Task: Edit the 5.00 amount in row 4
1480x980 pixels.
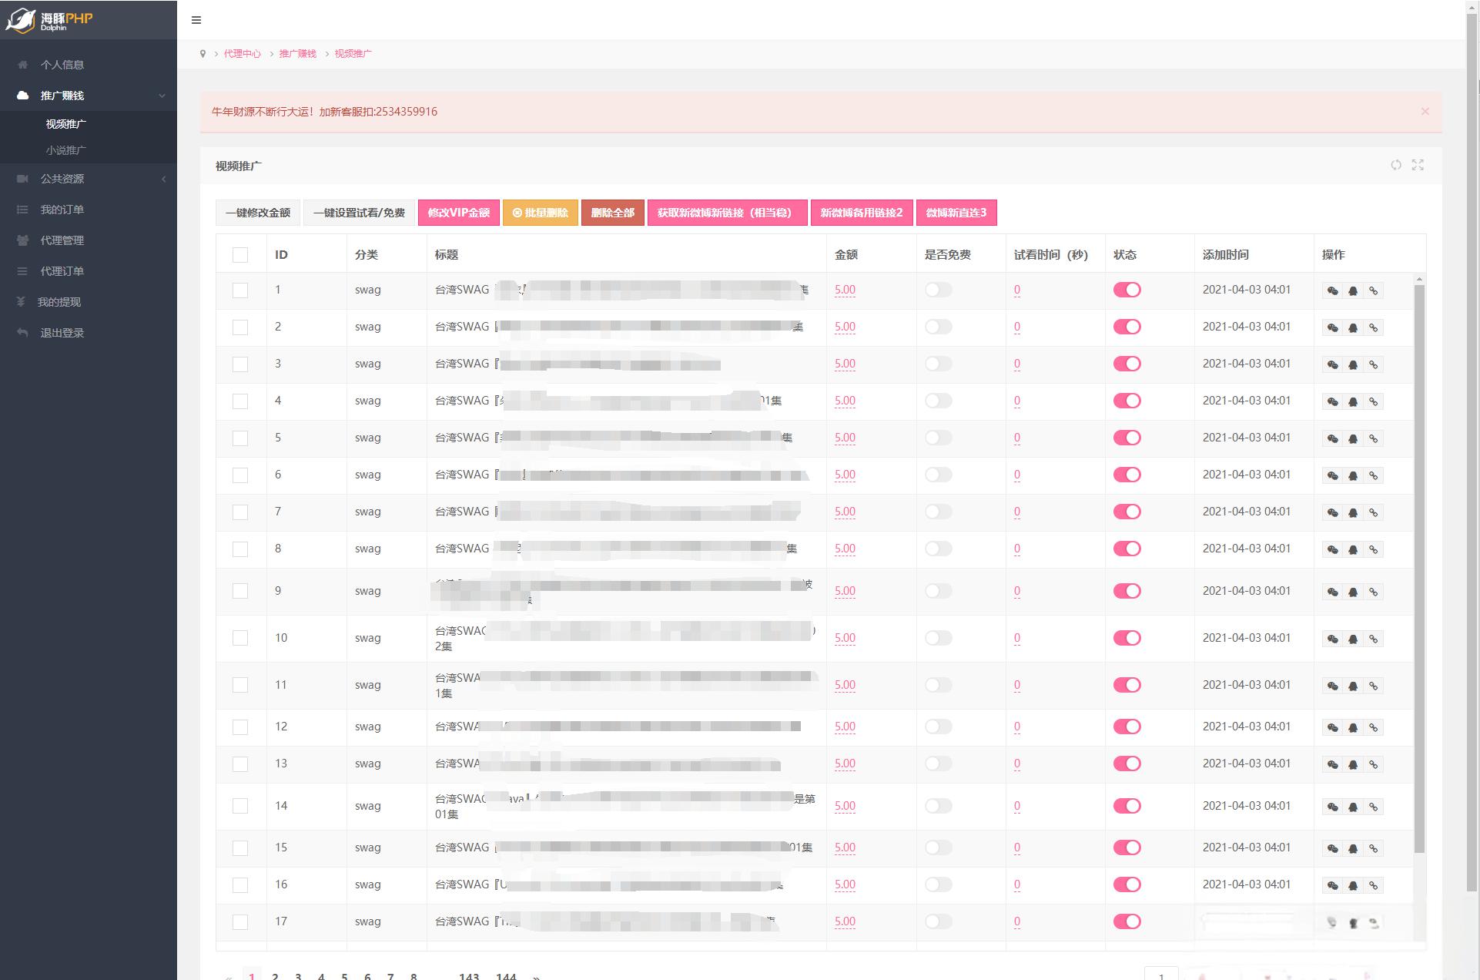Action: 845,401
